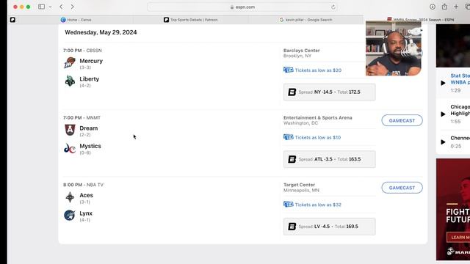Click the Safari sidebar toggle icon
Screen dimensions: 470x264
[x=41, y=7]
